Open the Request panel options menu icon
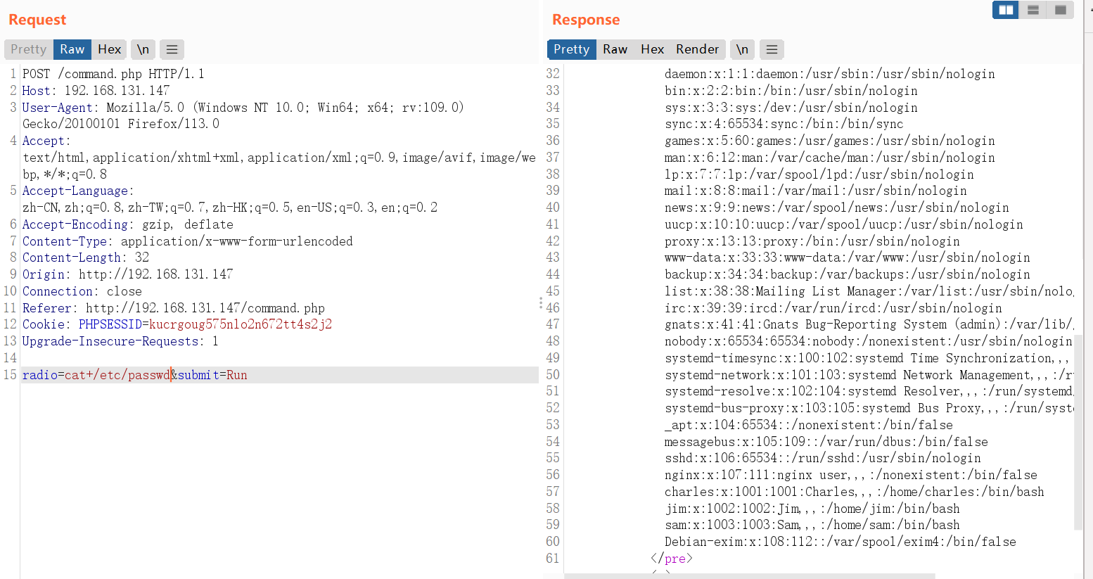1093x579 pixels. (x=172, y=49)
